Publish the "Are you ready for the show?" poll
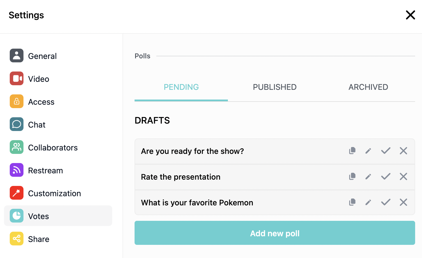 (386, 151)
